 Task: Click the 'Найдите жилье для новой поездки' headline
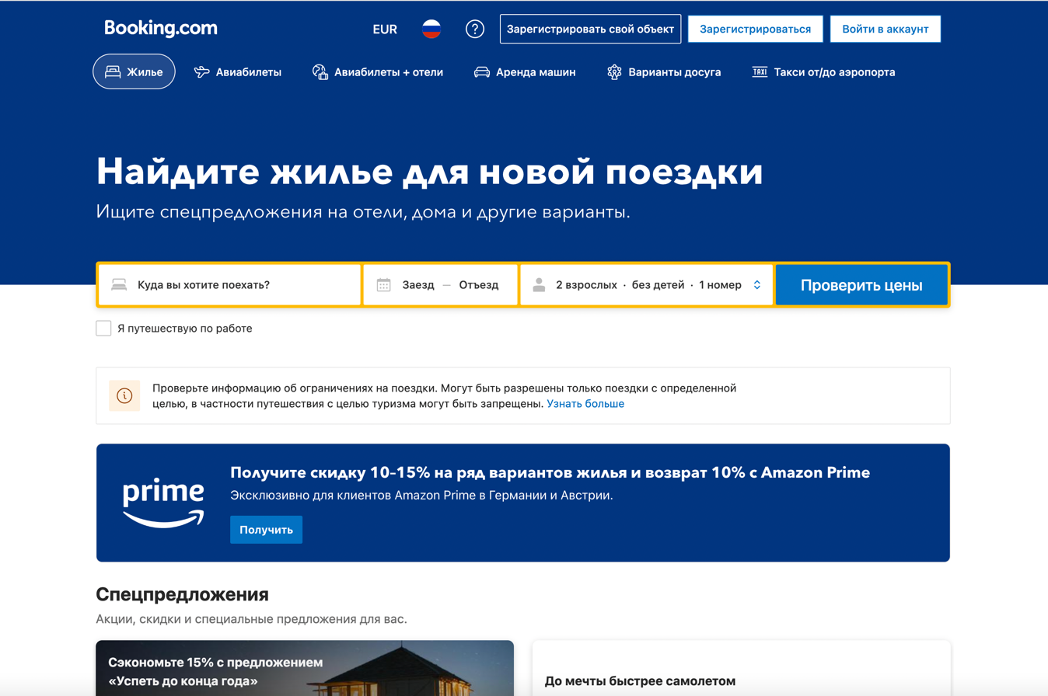429,172
